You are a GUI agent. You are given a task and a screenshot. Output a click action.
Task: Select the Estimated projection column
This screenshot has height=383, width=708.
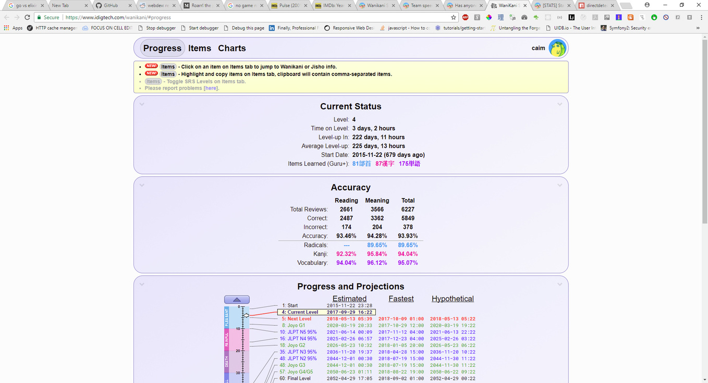coord(349,299)
